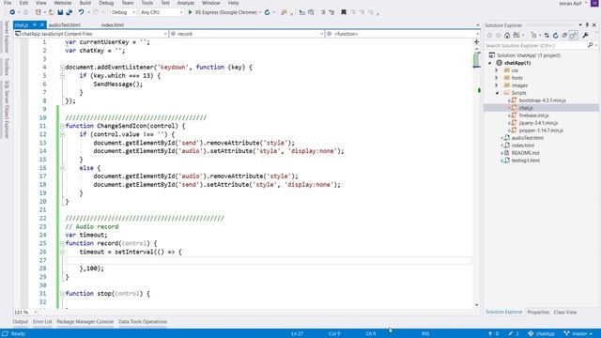Open the Package Manager Console tab
The image size is (601, 338).
click(85, 321)
